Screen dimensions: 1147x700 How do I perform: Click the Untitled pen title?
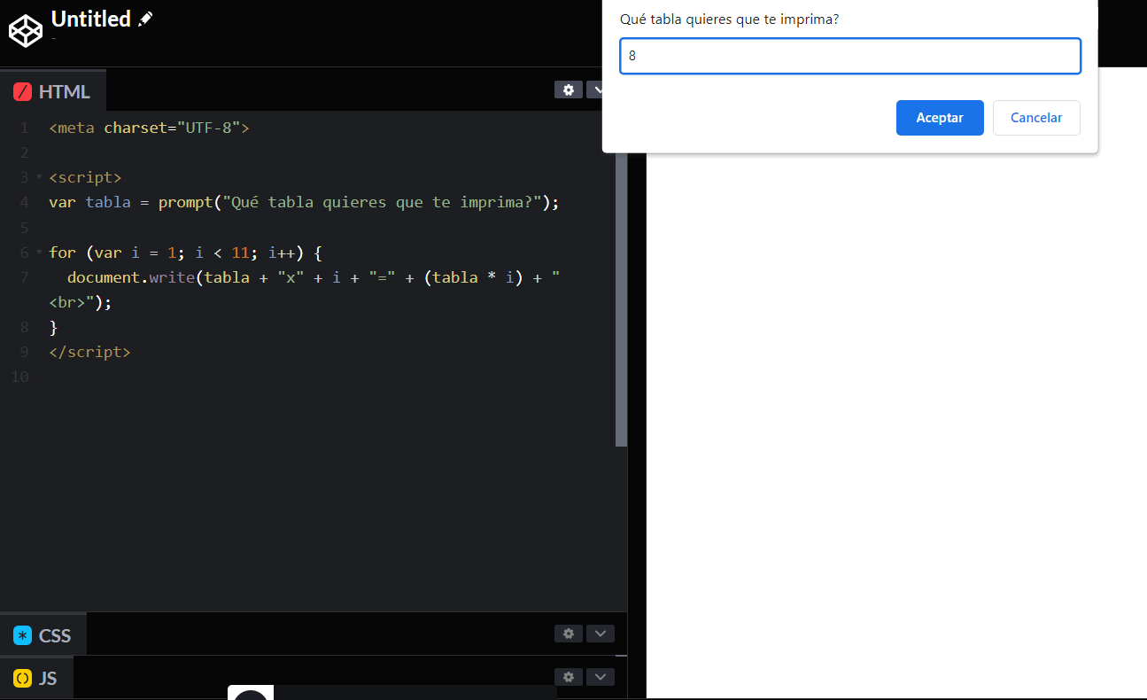coord(90,19)
